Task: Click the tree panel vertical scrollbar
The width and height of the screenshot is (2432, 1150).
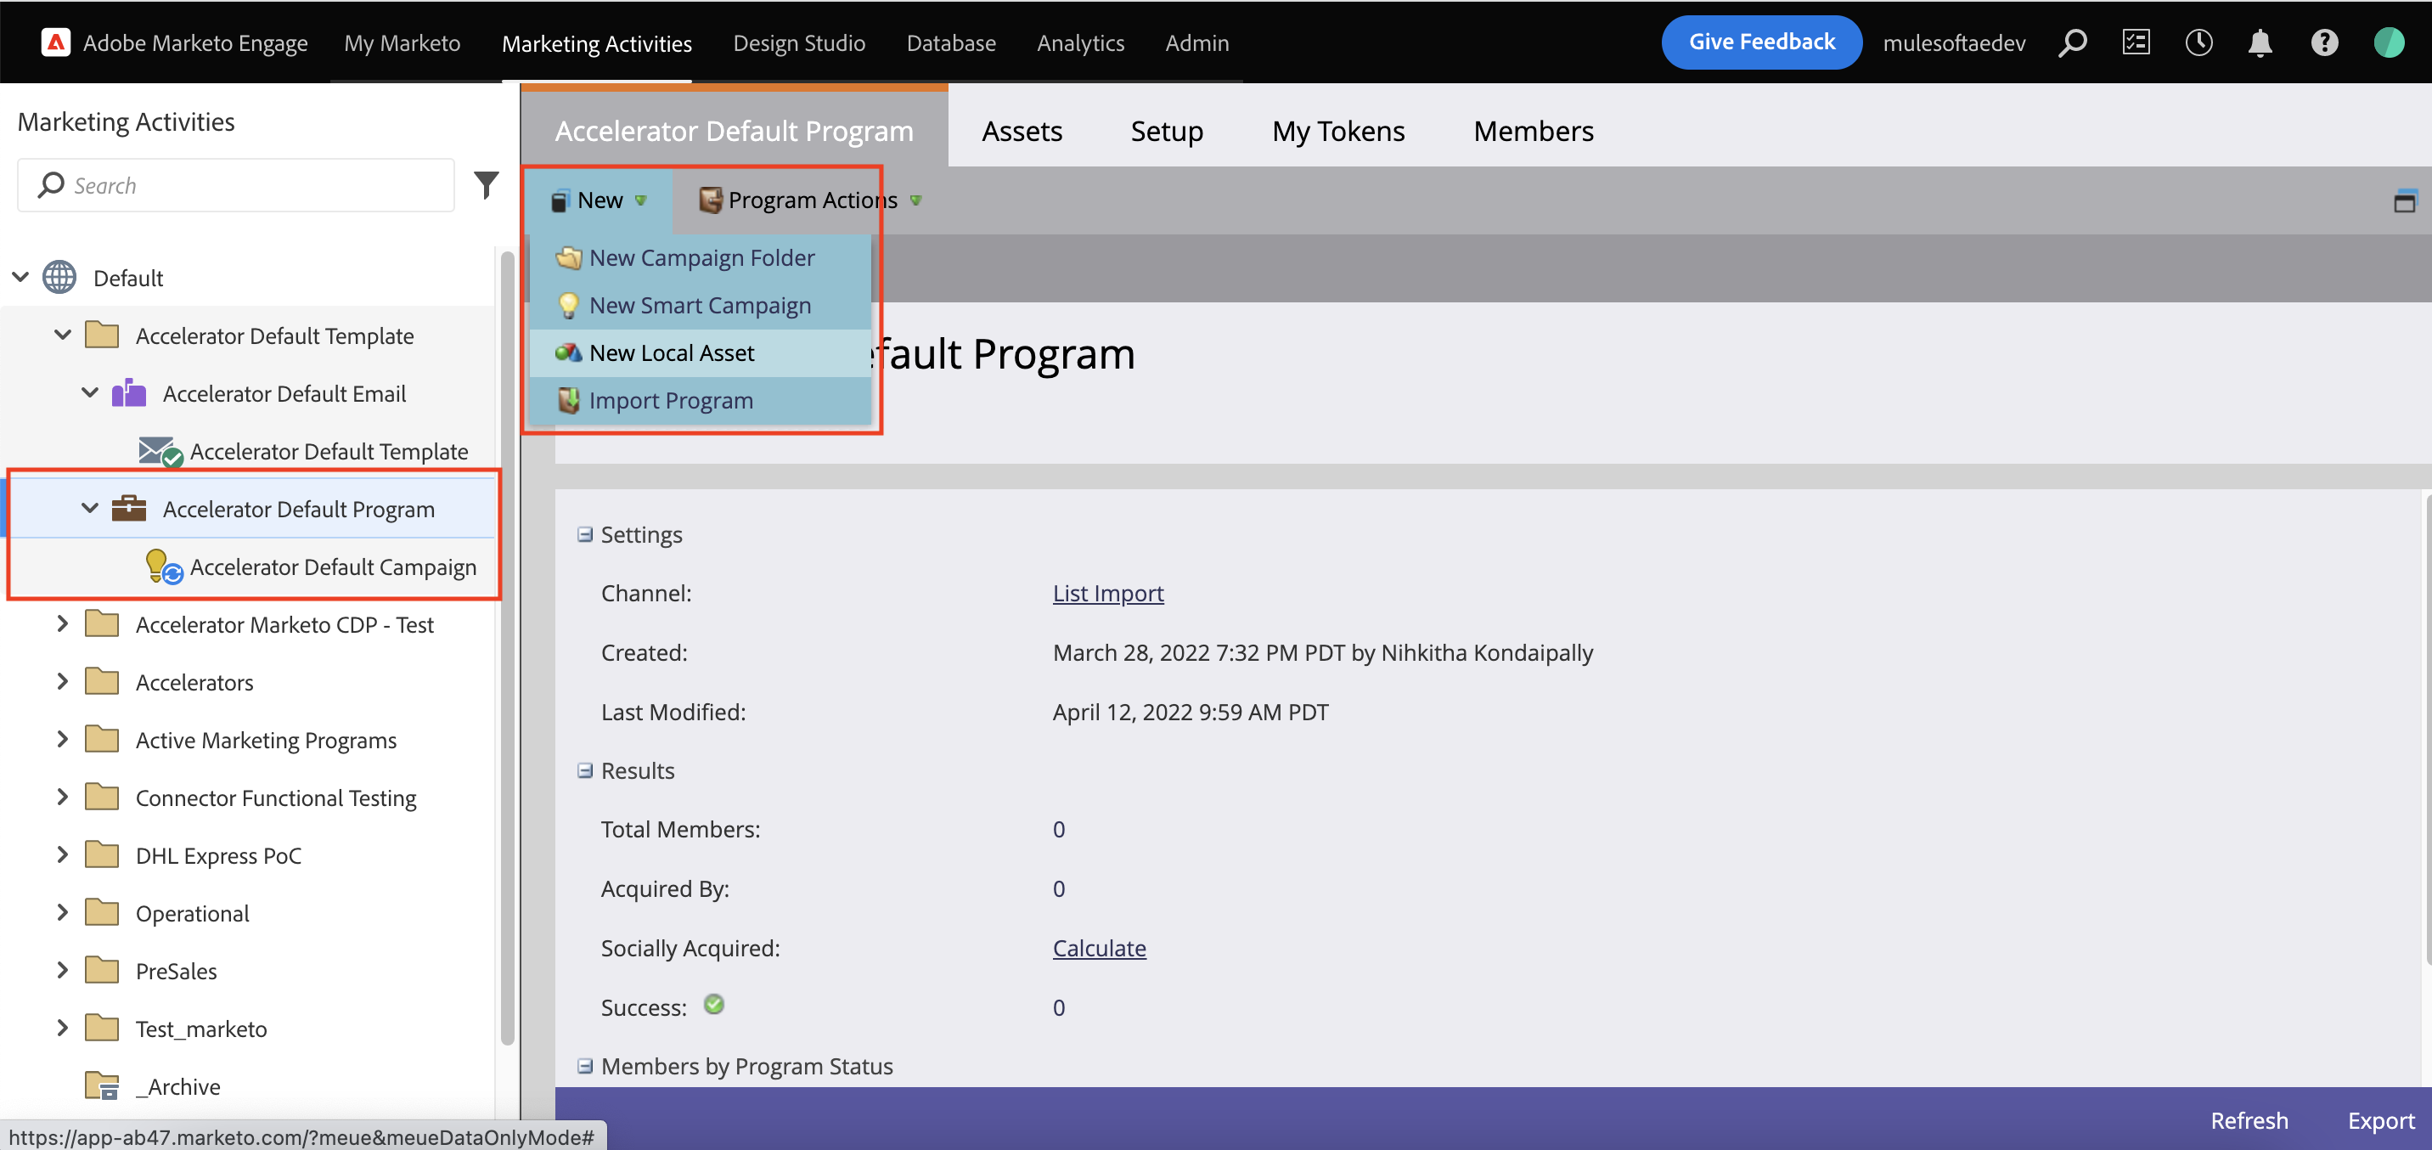Action: [508, 648]
